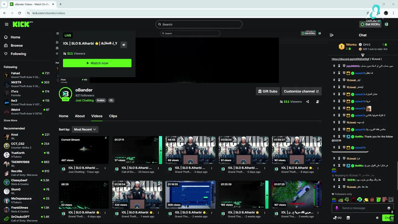Screen dimensions: 398x224
Task: Click the KICK logo
Action: click(23, 24)
